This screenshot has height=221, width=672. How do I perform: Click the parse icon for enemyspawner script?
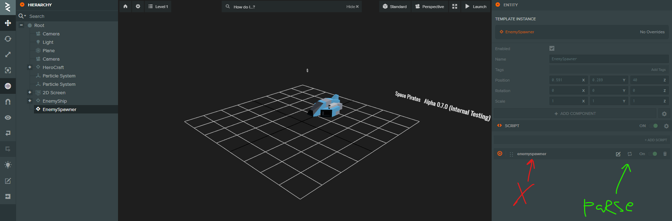point(630,154)
